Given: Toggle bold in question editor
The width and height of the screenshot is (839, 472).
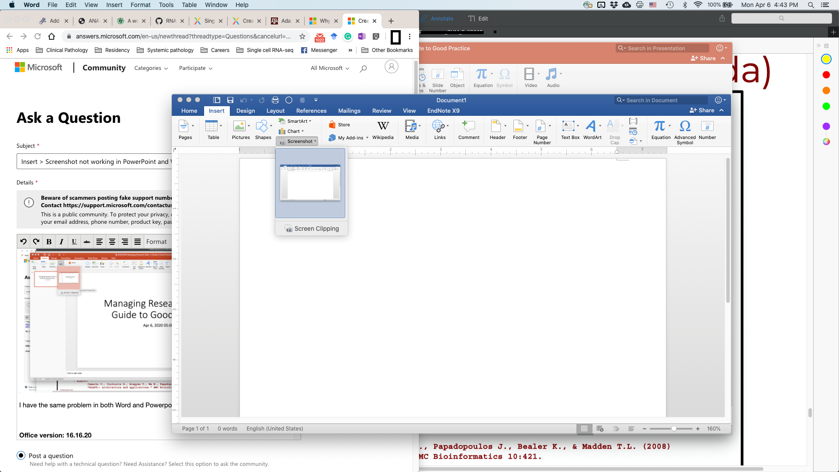Looking at the screenshot, I should point(49,242).
